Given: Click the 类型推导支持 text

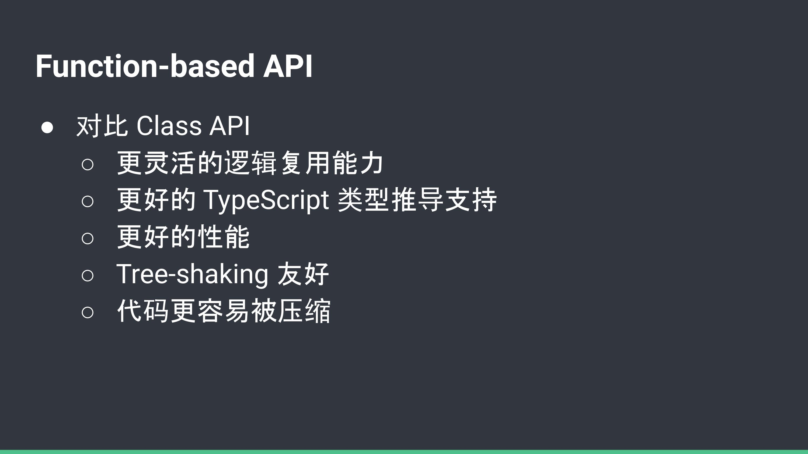Looking at the screenshot, I should click(417, 200).
